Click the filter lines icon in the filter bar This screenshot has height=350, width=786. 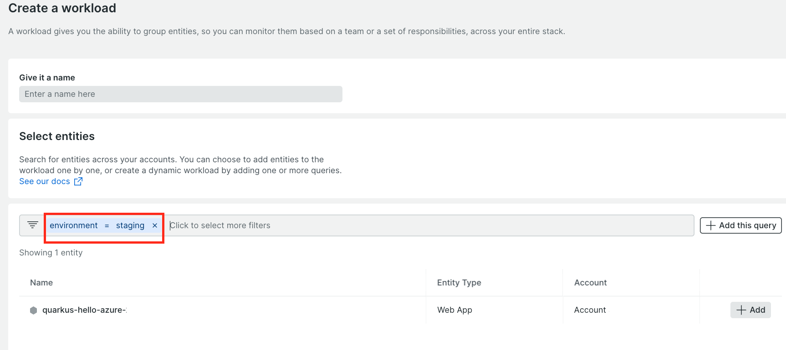(33, 225)
